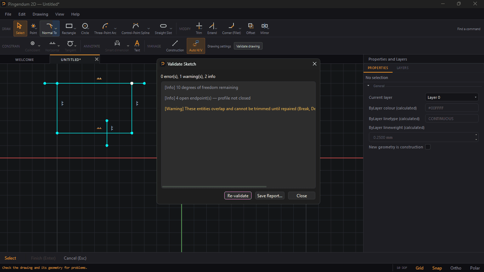The image size is (484, 272).
Task: Apply the Tangent constraint
Action: coord(70,46)
